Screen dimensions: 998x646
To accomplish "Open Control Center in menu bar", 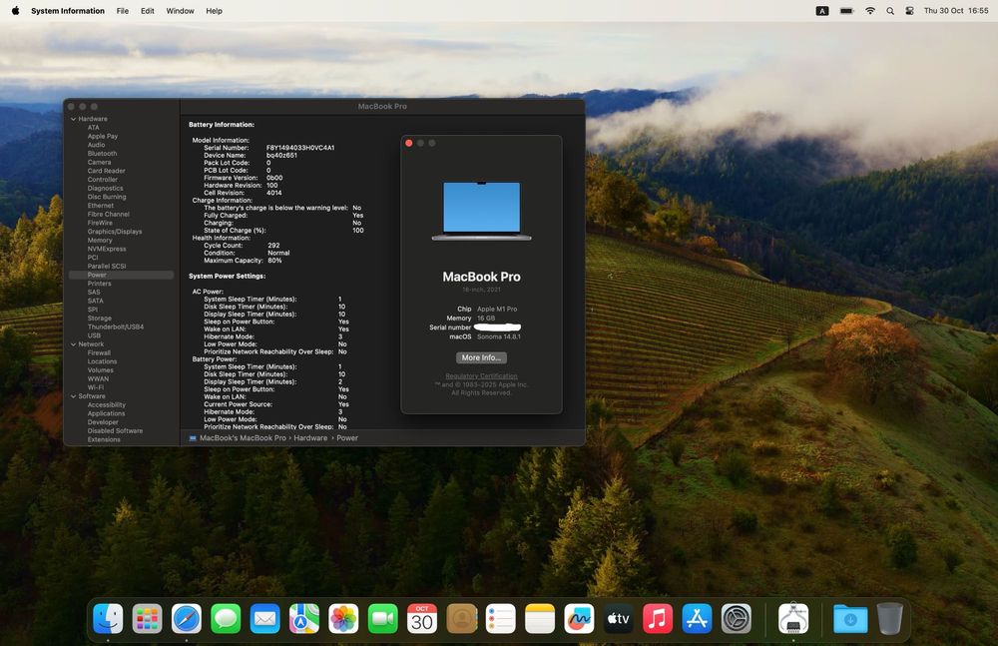I will (909, 11).
